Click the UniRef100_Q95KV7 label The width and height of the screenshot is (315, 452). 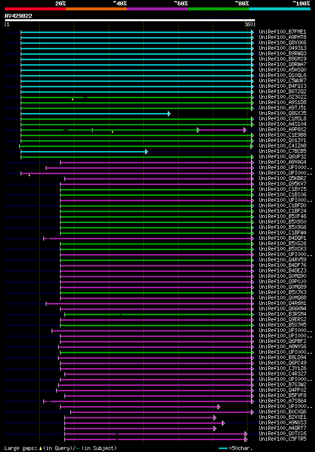283,184
